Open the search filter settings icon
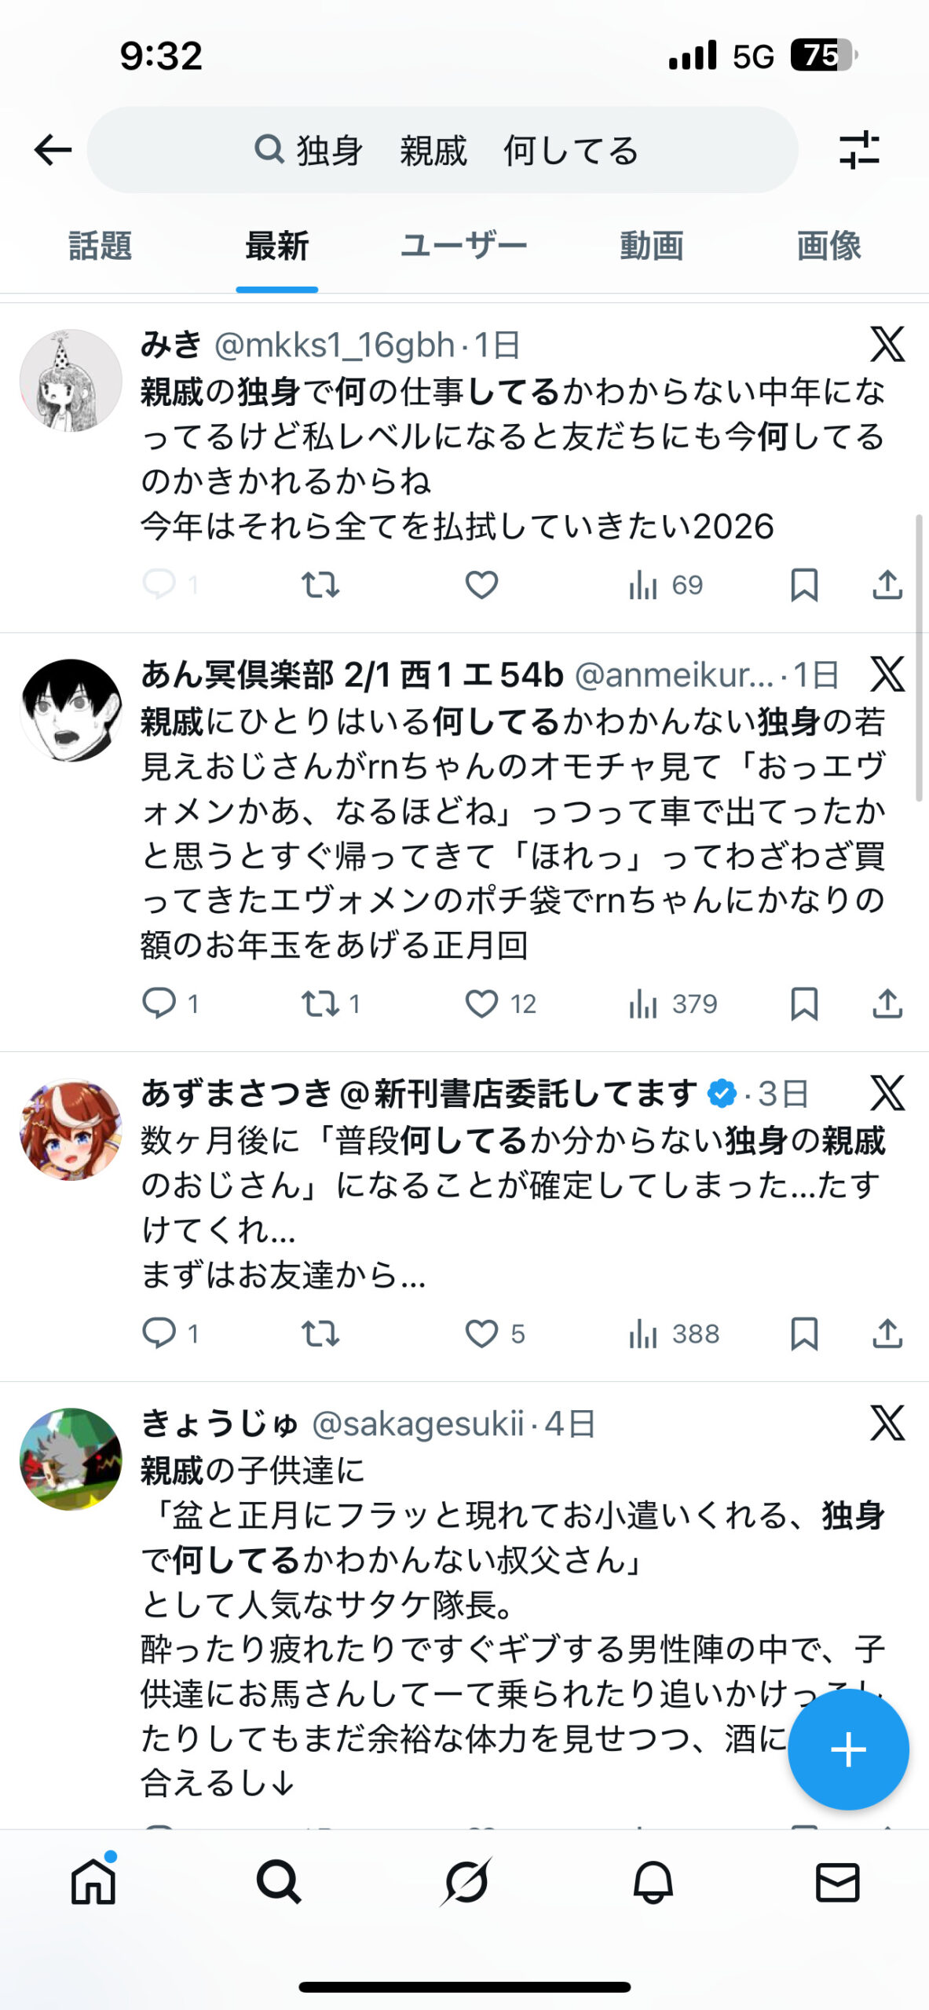929x2010 pixels. (x=858, y=150)
